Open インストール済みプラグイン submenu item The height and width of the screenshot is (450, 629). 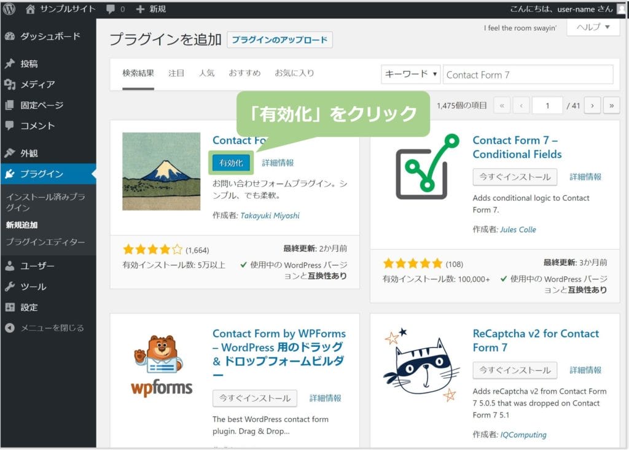click(x=45, y=202)
